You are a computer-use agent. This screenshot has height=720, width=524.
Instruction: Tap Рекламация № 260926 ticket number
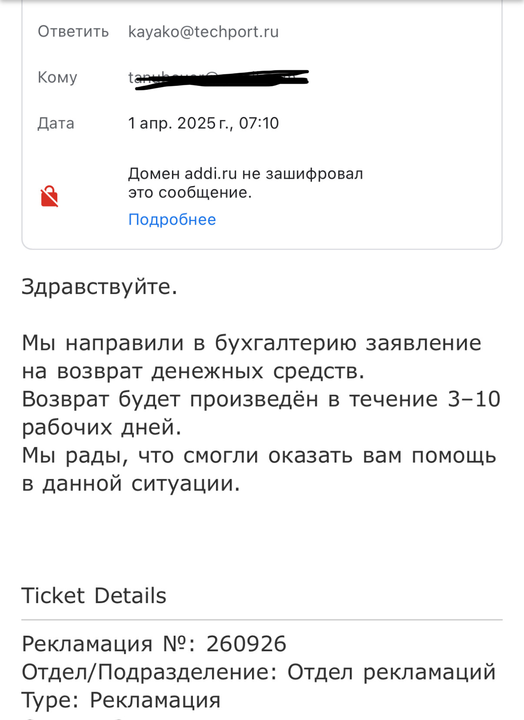(x=154, y=644)
